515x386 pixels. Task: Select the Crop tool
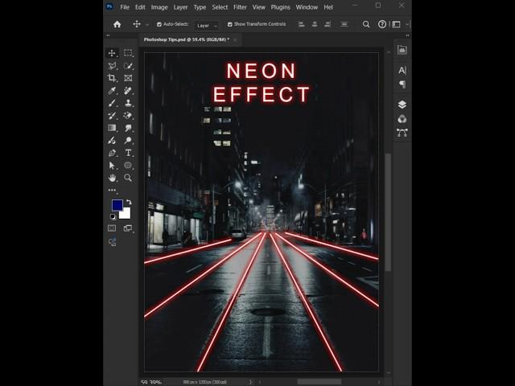coord(112,78)
